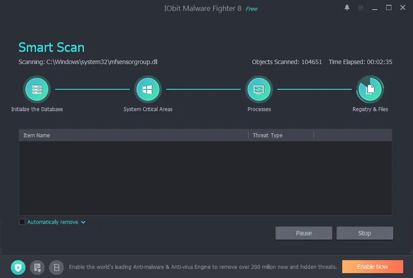Click the Free edition label in title
Screen dimensions: 413x278
(251, 9)
